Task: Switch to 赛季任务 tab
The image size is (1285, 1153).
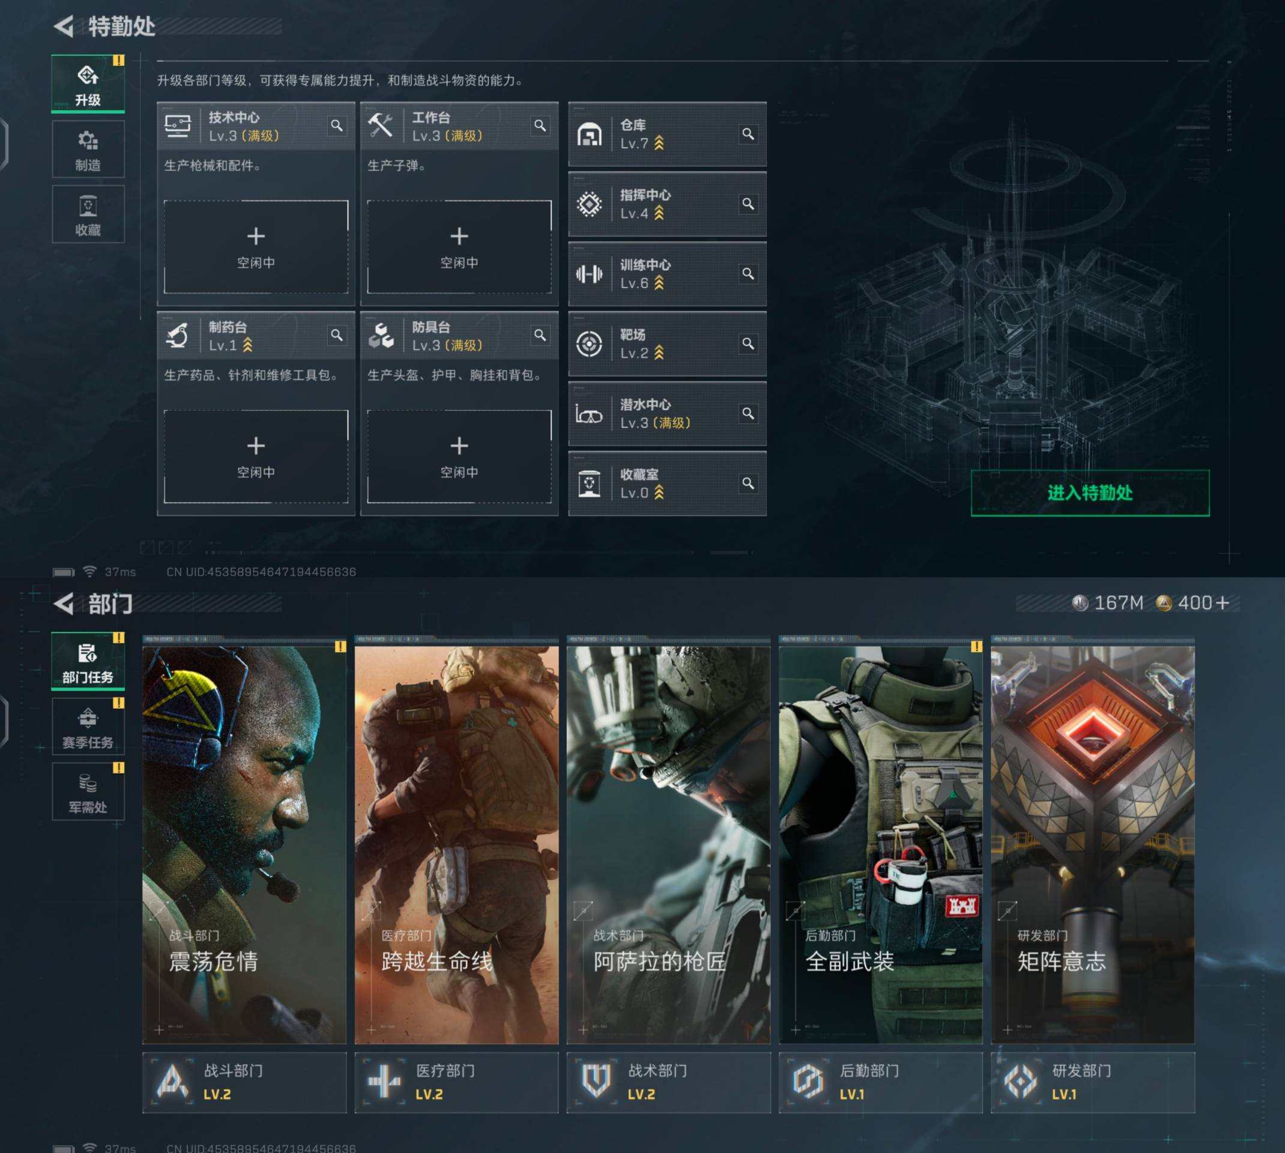Action: (88, 727)
